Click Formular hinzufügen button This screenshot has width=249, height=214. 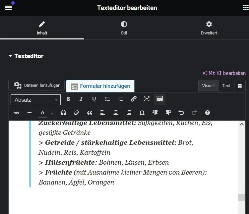pos(100,86)
